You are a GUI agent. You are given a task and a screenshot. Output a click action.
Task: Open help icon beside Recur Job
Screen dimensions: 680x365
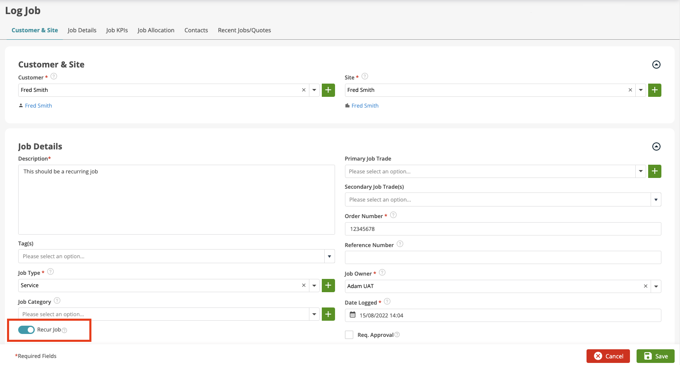tap(64, 330)
